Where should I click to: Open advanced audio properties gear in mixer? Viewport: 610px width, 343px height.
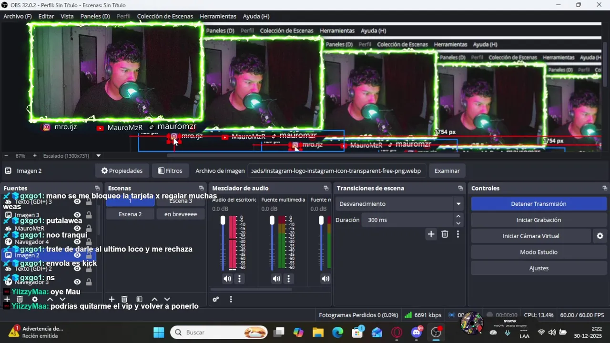216,299
